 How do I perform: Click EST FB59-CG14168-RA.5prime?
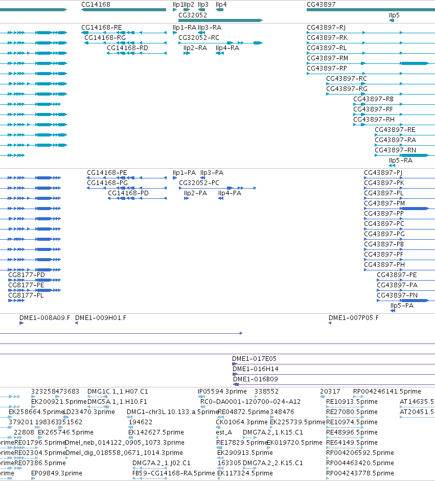(x=149, y=478)
